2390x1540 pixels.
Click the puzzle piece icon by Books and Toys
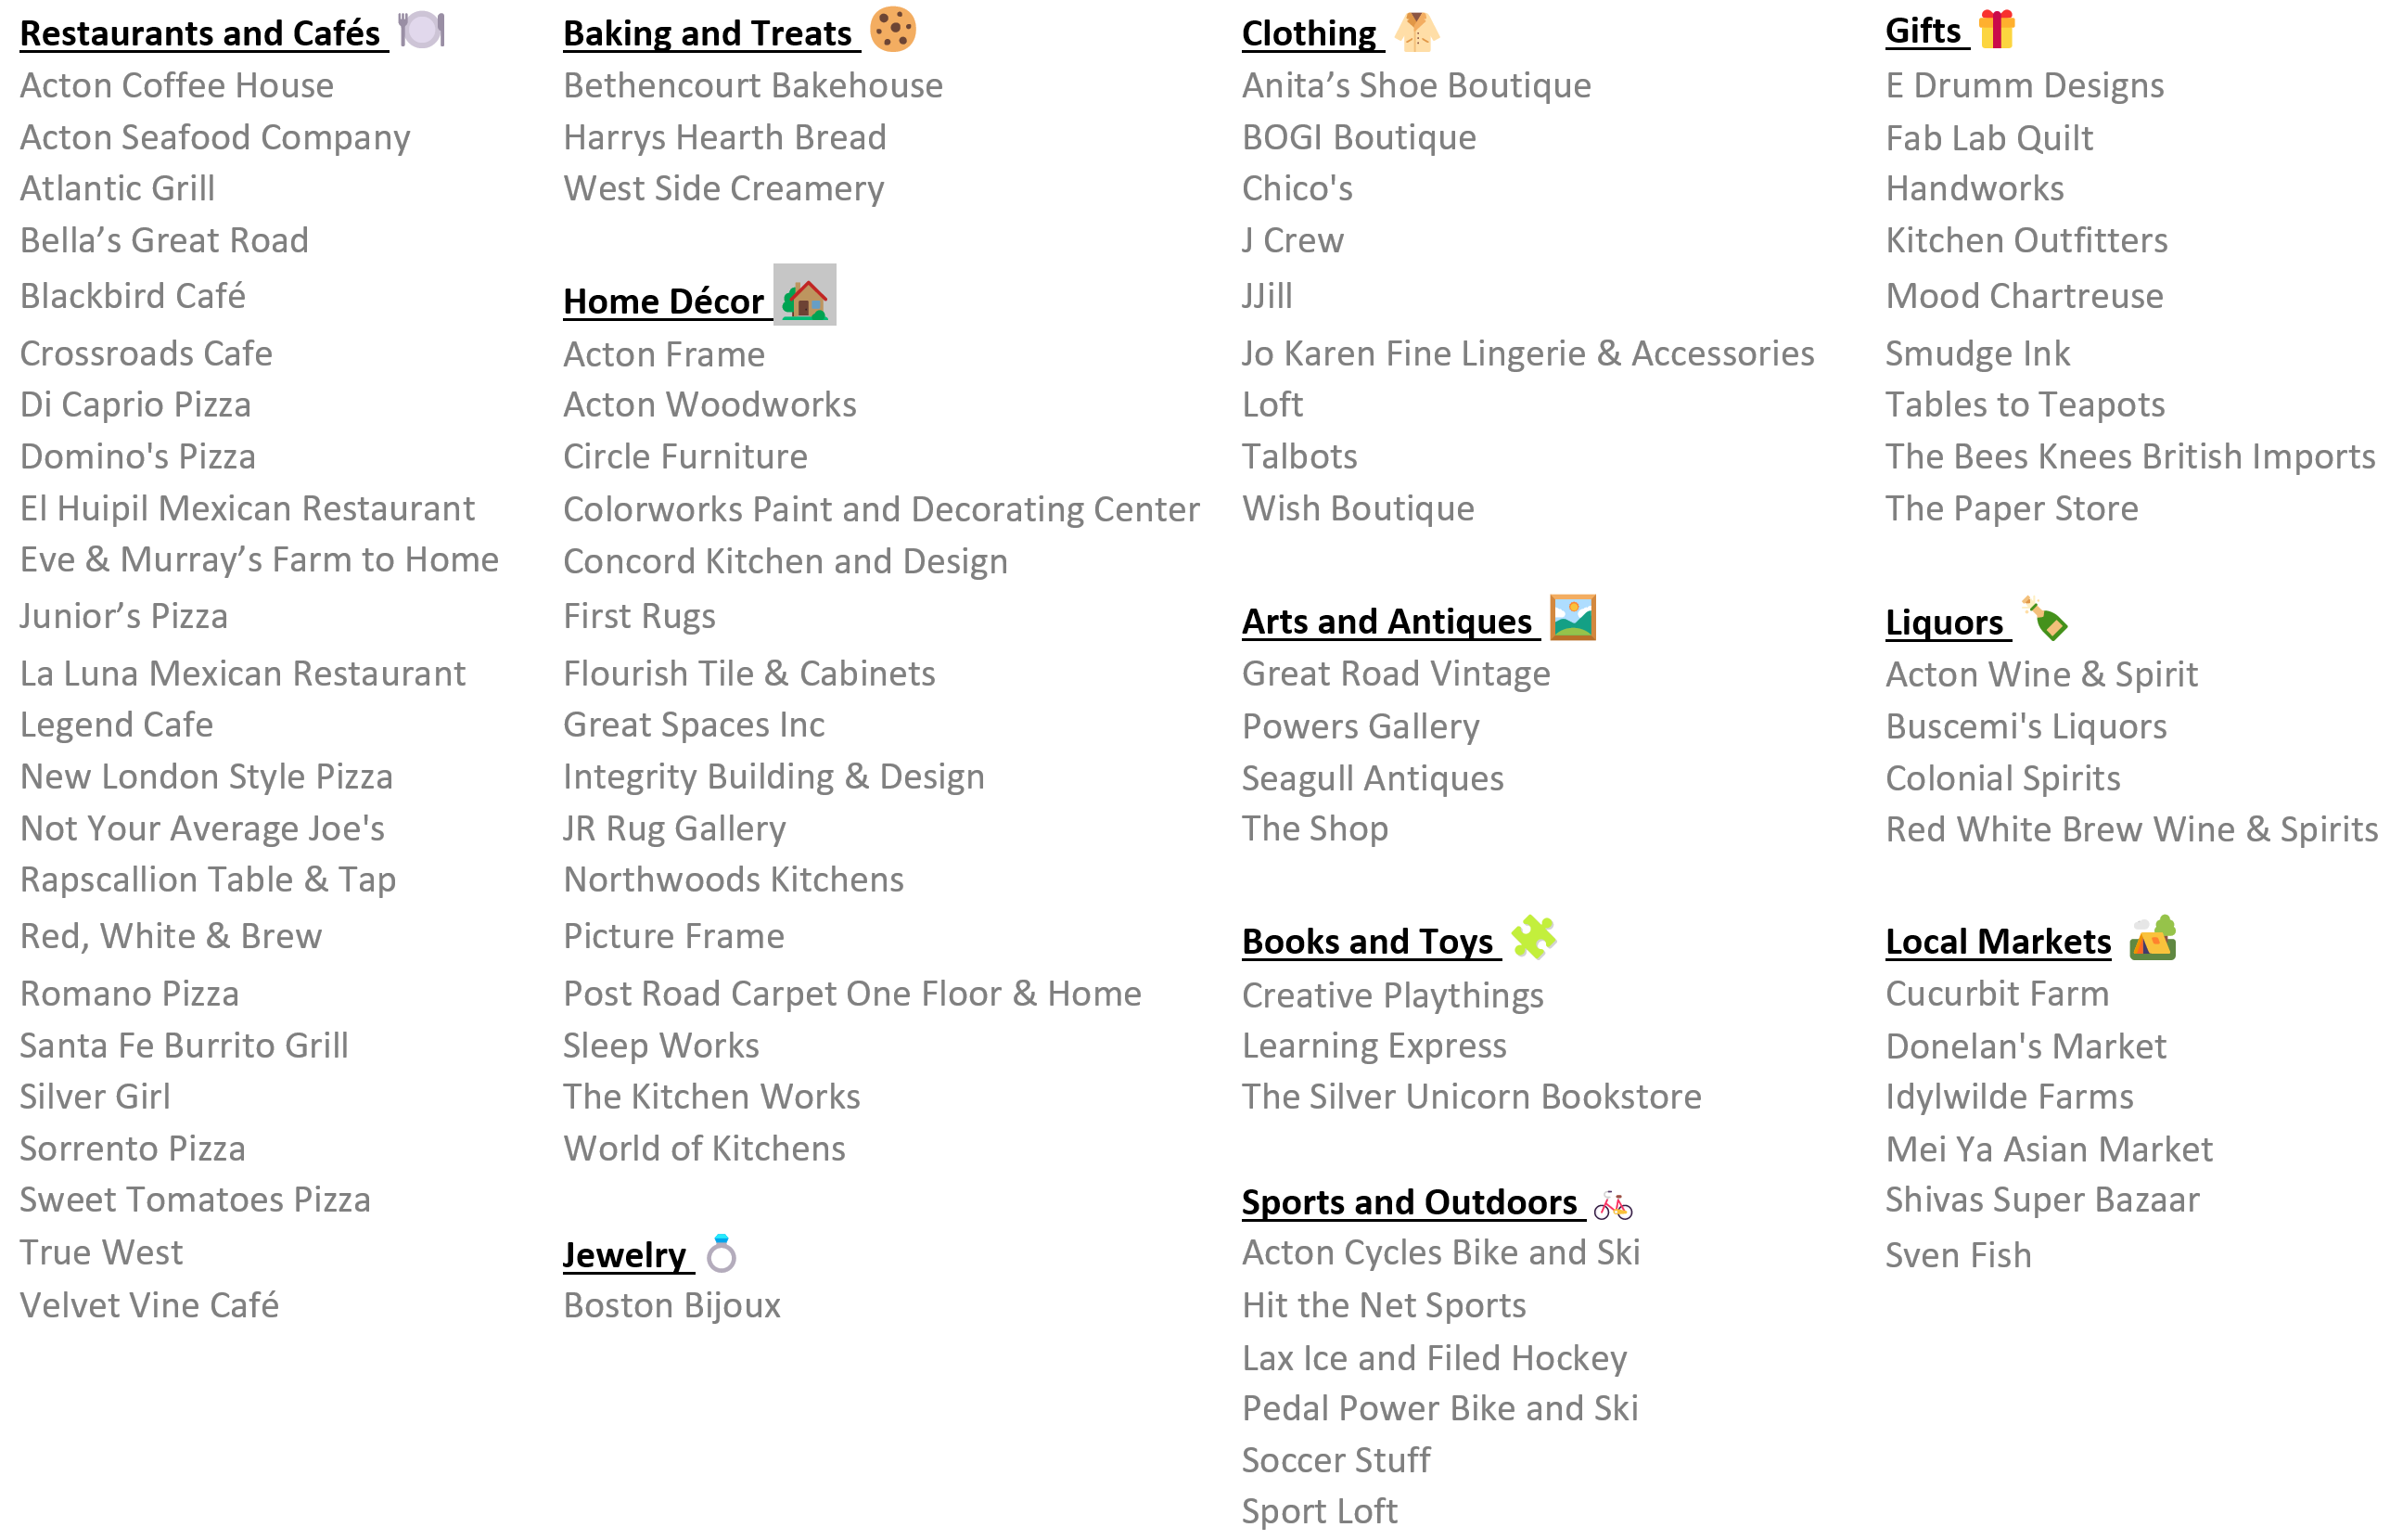1532,937
